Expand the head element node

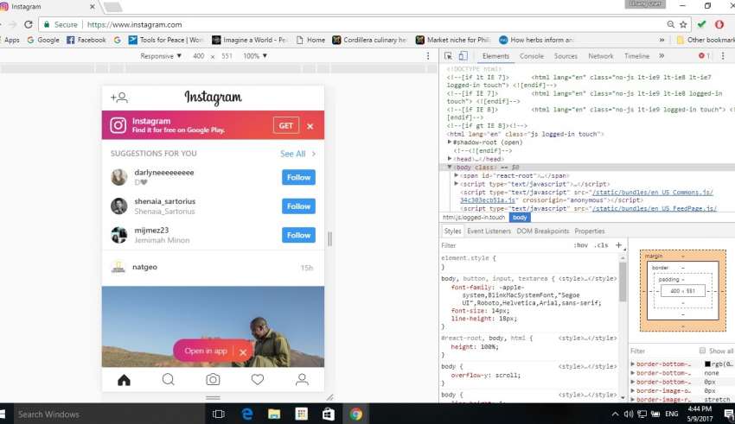(450, 159)
